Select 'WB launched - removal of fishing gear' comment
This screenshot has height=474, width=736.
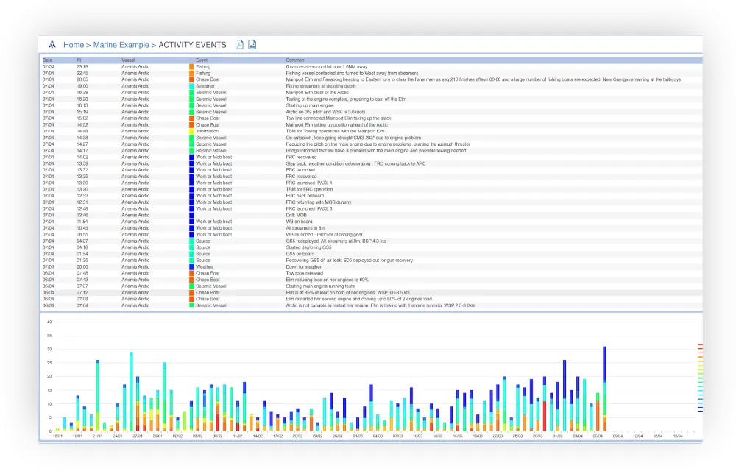tap(325, 235)
